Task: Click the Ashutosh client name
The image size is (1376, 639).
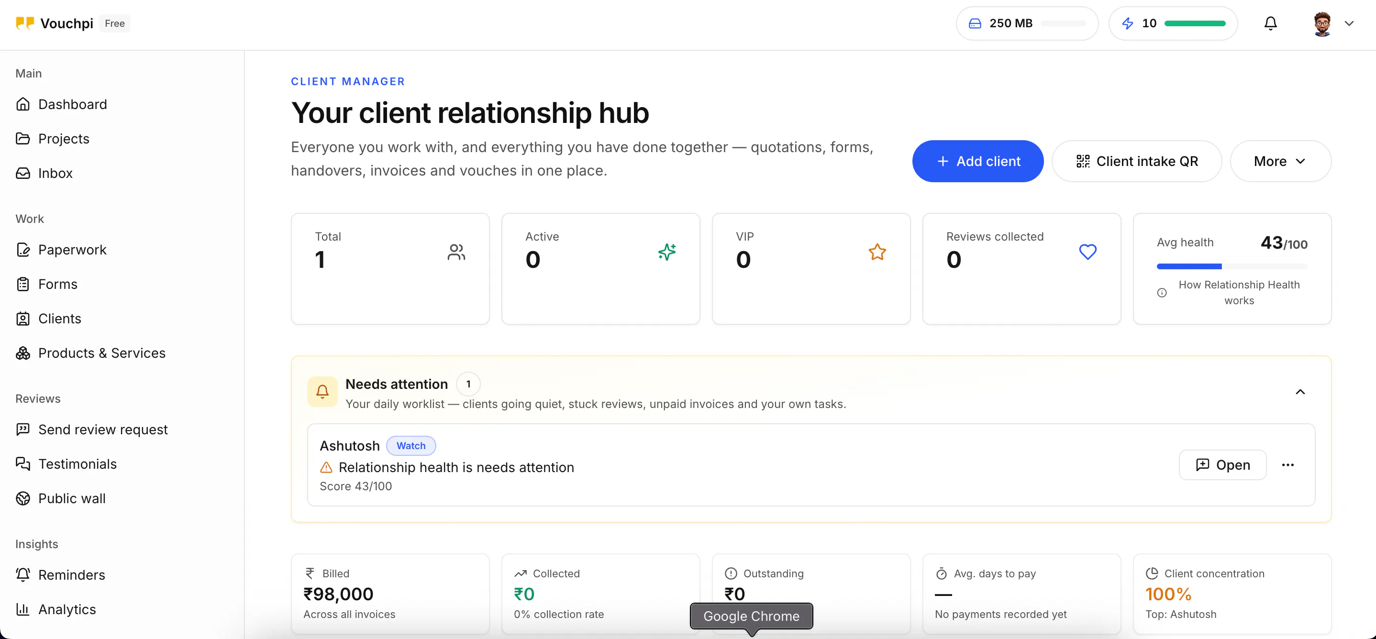Action: tap(349, 446)
